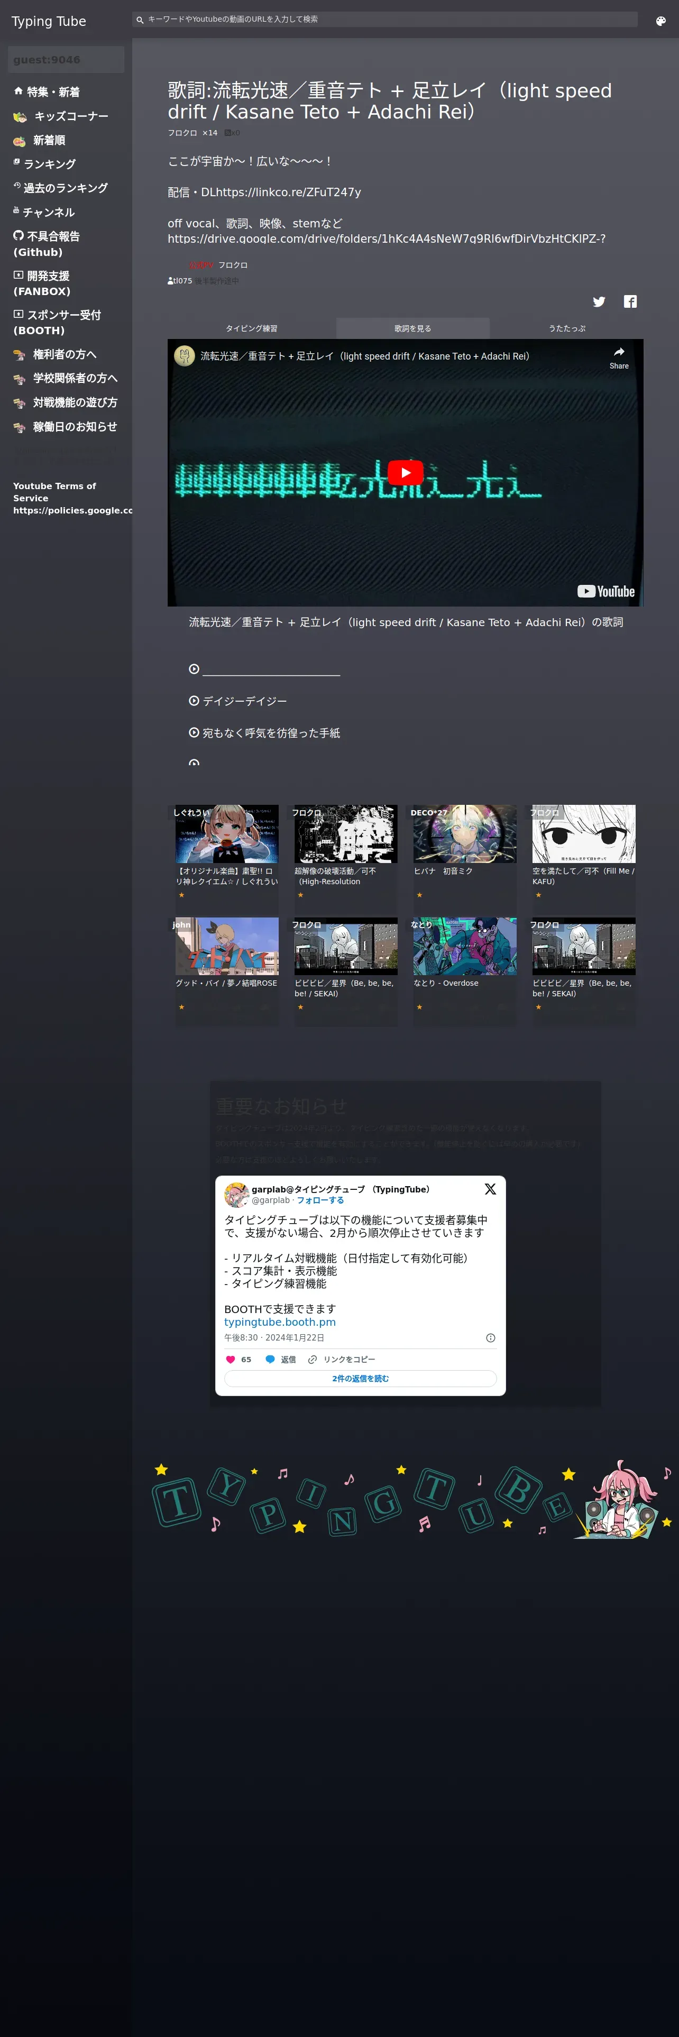This screenshot has height=2037, width=679.
Task: Click 2件の返信を読む button
Action: coord(361,1378)
